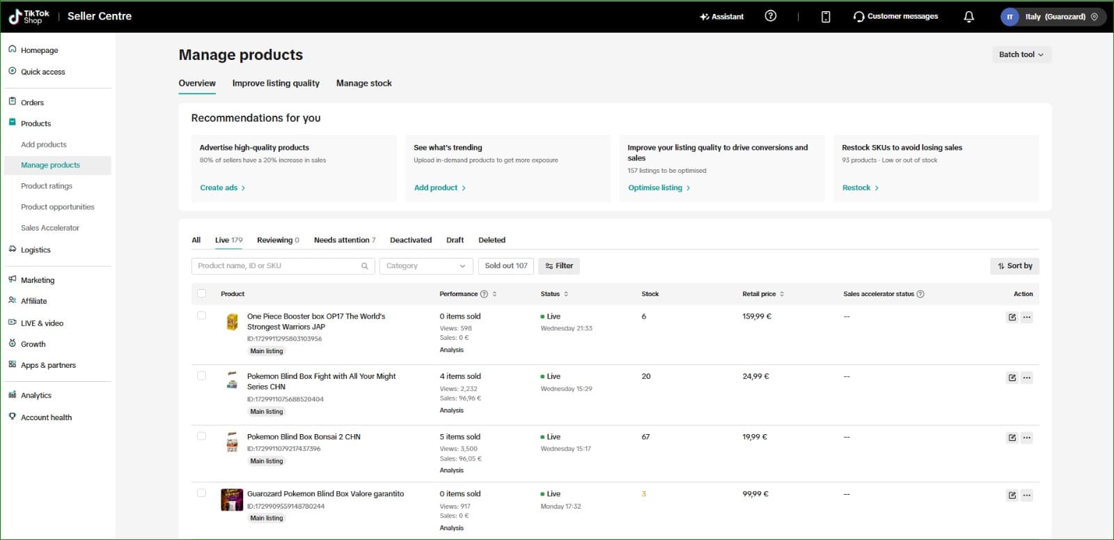This screenshot has height=540, width=1114.
Task: Open more actions for One Piece Booster box
Action: click(1026, 317)
